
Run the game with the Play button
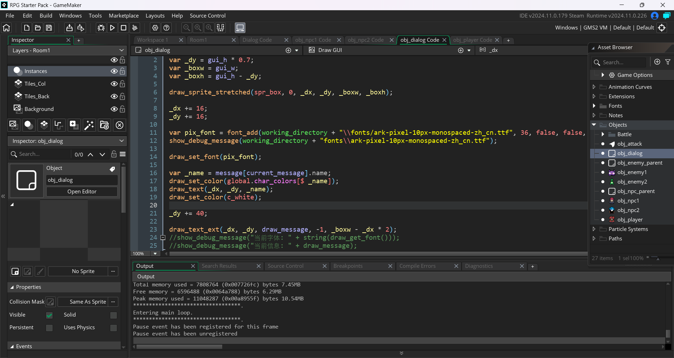pos(112,28)
